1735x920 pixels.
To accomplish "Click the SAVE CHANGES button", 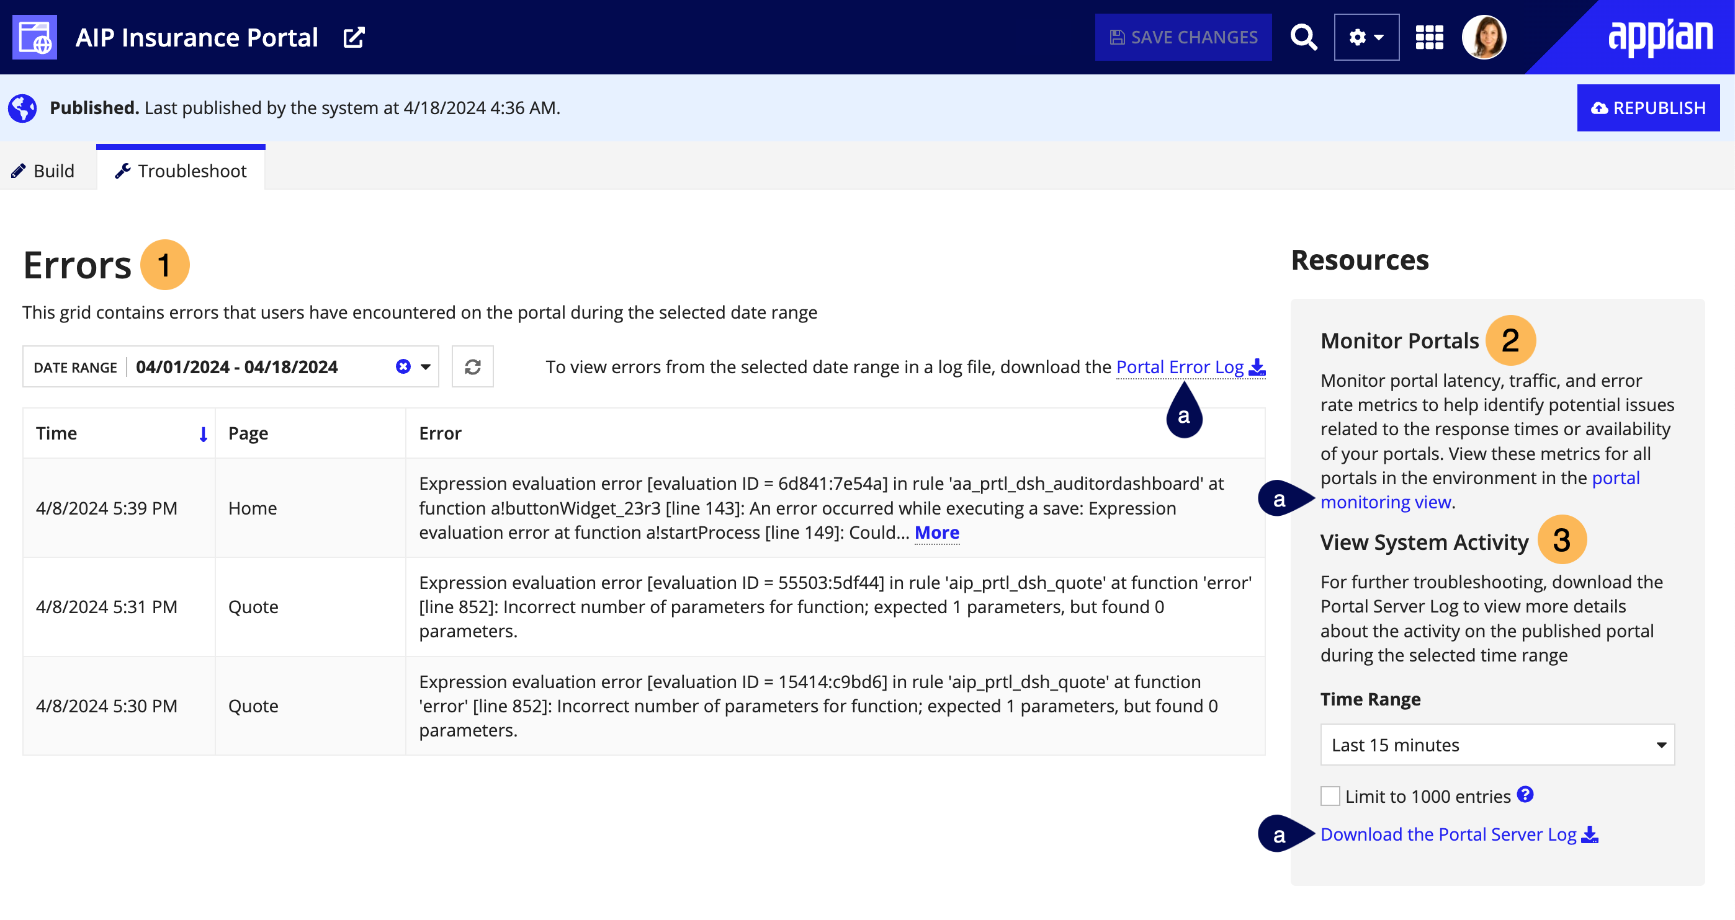I will [1184, 37].
